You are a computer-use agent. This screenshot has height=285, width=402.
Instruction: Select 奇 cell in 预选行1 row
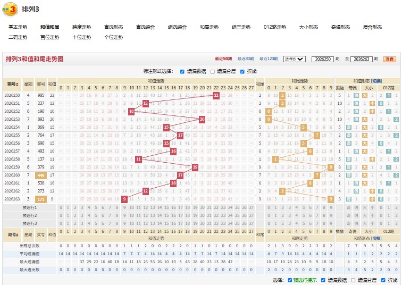349,207
